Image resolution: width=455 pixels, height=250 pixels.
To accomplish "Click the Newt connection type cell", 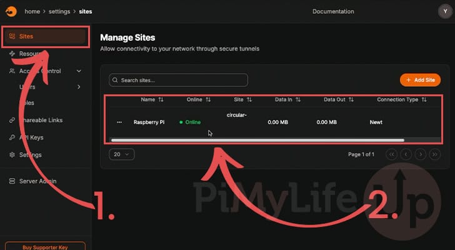I will tap(376, 122).
